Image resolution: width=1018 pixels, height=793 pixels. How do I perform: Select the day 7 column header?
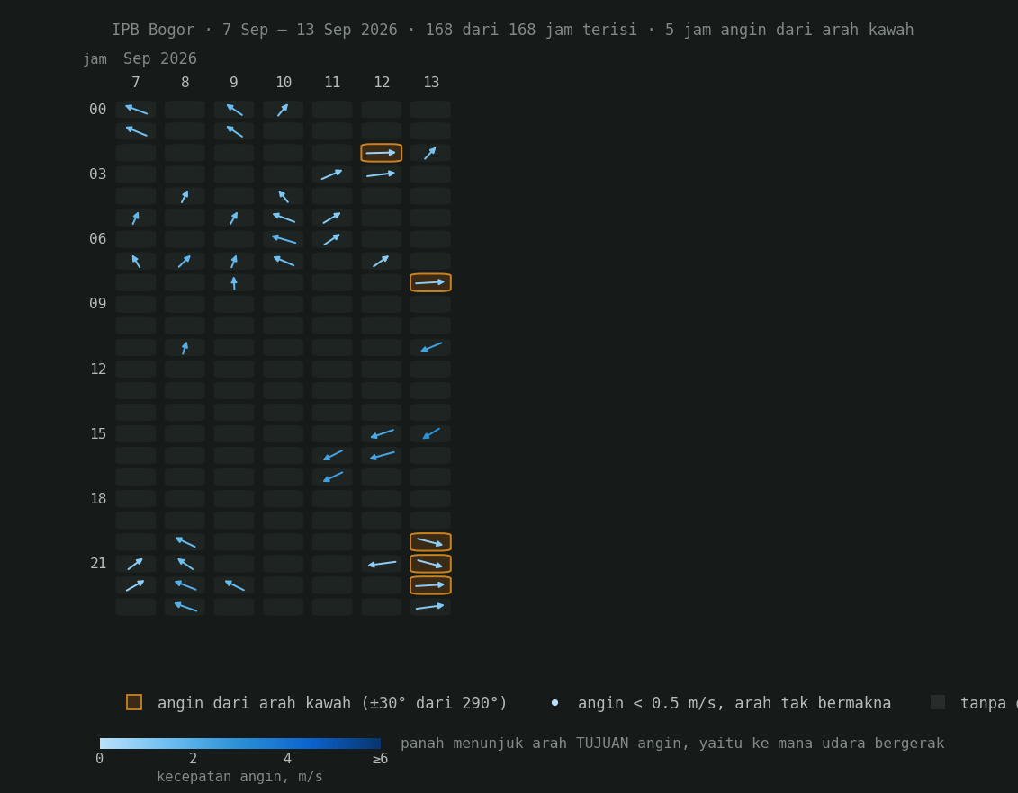coord(136,83)
